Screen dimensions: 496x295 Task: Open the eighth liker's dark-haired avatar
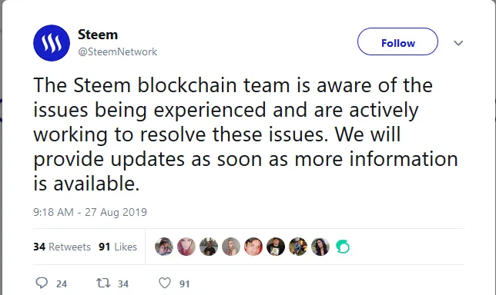coord(320,247)
